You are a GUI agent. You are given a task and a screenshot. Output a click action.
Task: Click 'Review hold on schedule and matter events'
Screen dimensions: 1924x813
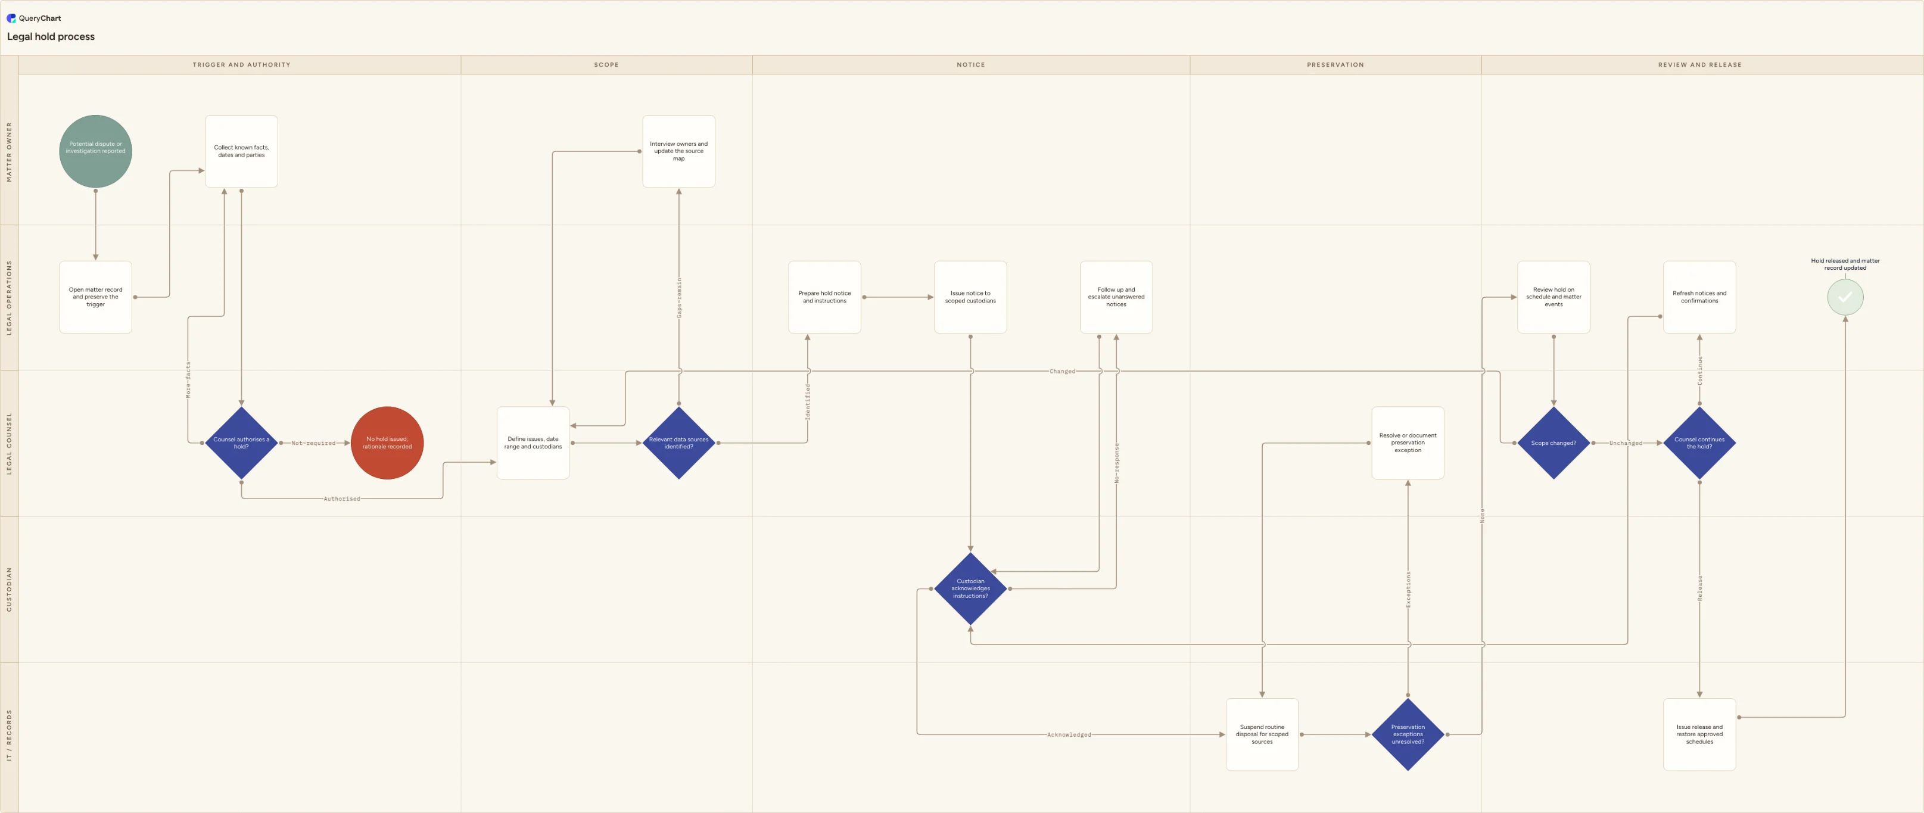tap(1553, 297)
